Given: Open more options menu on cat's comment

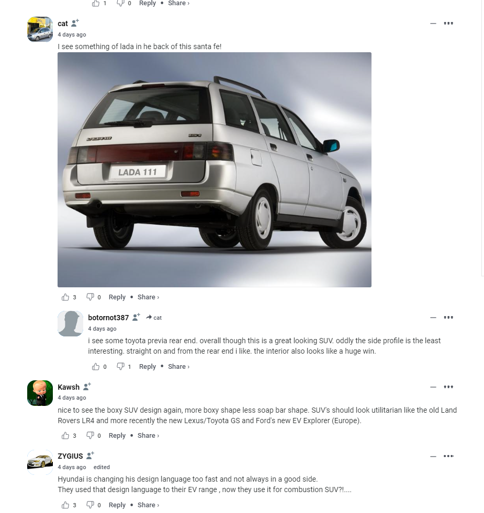Looking at the screenshot, I should click(448, 23).
